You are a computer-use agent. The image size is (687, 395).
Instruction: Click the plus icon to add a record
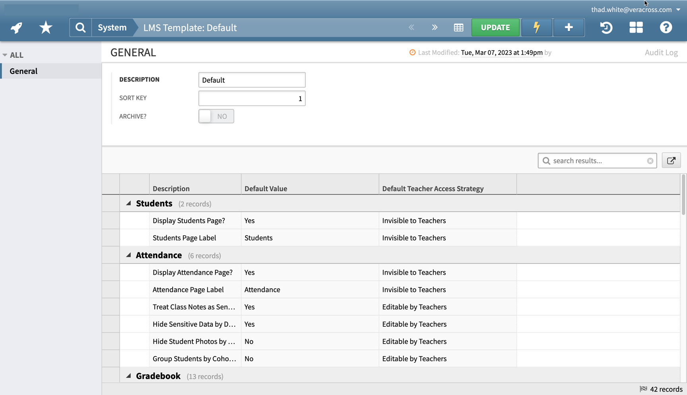pos(569,27)
